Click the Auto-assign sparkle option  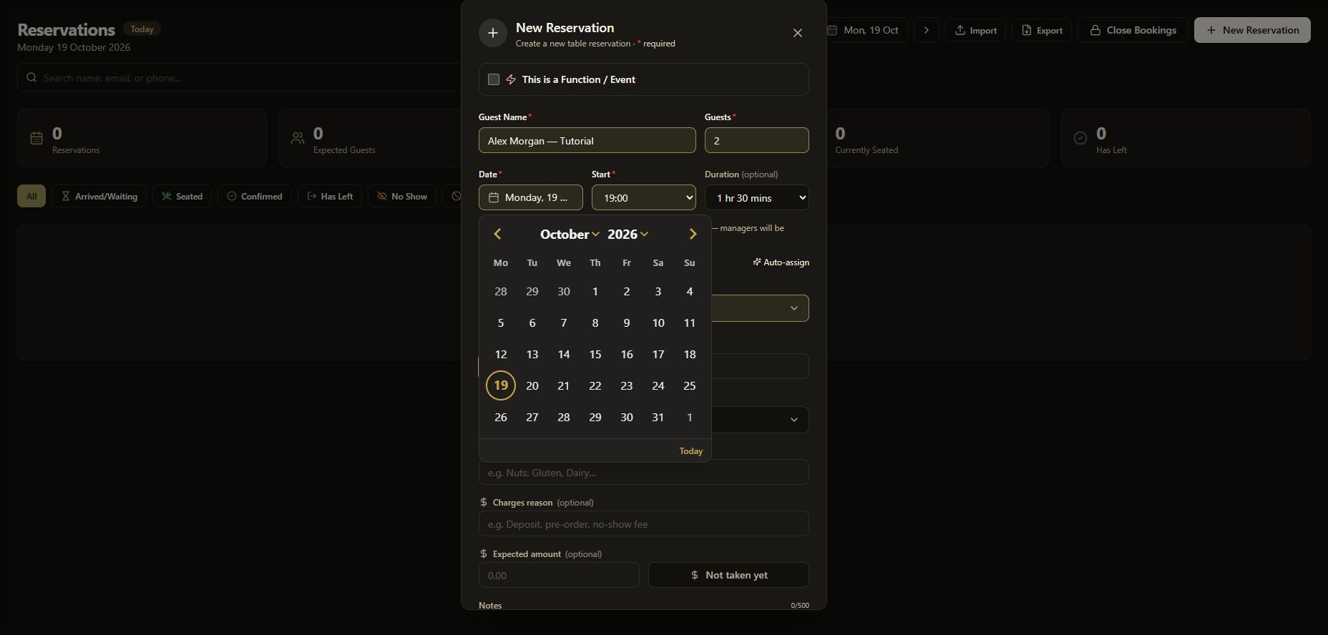(x=781, y=262)
